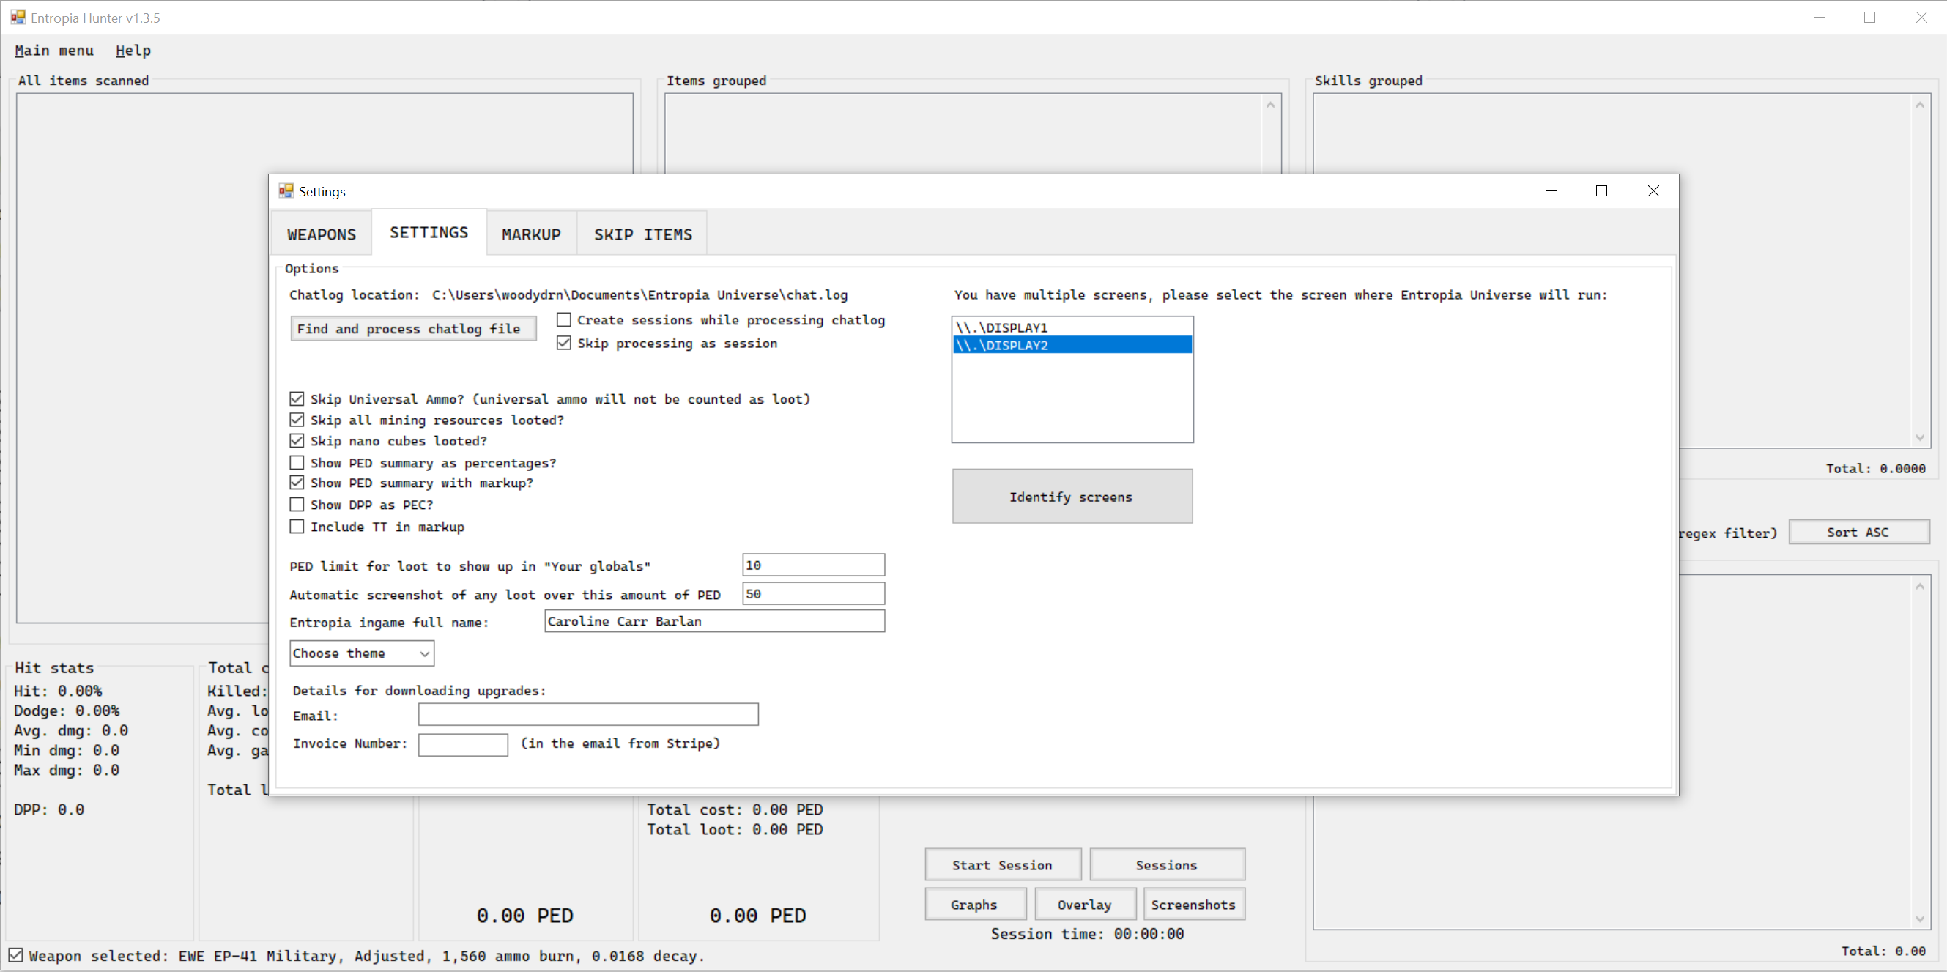
Task: Click the Session time: 00:00:00 label
Action: (1088, 934)
